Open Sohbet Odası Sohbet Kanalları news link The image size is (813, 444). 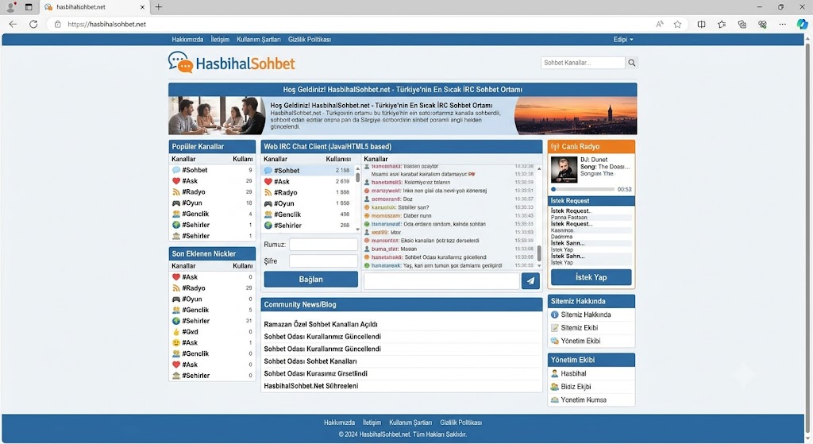pos(310,361)
